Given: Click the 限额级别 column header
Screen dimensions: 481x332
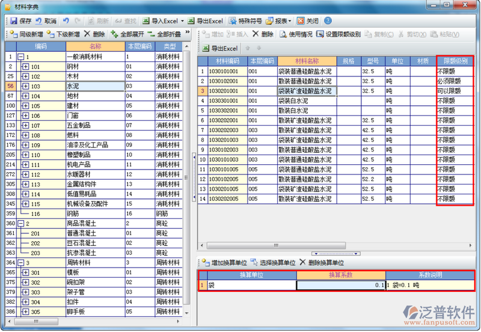Looking at the screenshot, I should (x=455, y=61).
